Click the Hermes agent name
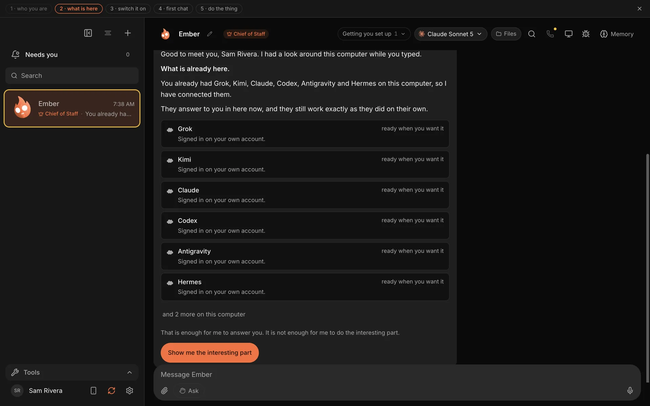650x406 pixels. tap(190, 282)
